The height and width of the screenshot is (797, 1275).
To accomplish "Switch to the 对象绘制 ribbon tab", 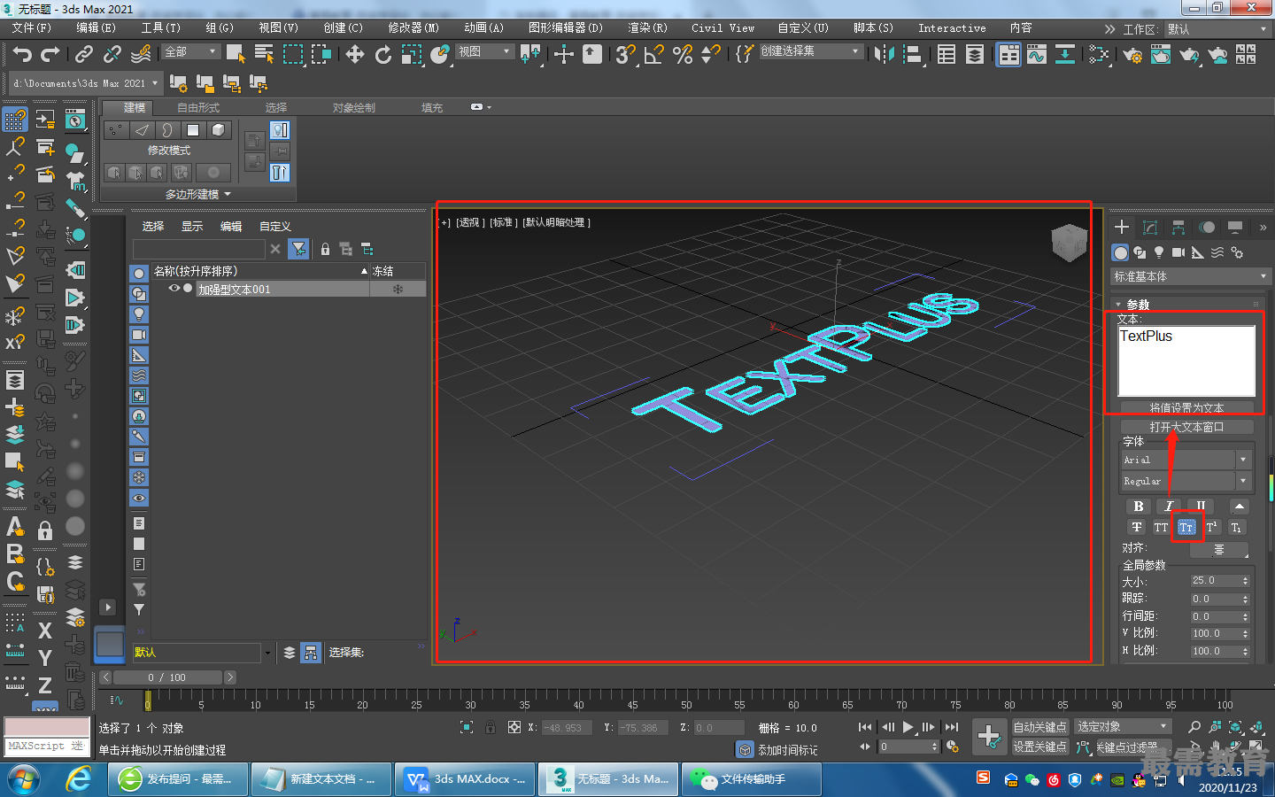I will tap(354, 107).
